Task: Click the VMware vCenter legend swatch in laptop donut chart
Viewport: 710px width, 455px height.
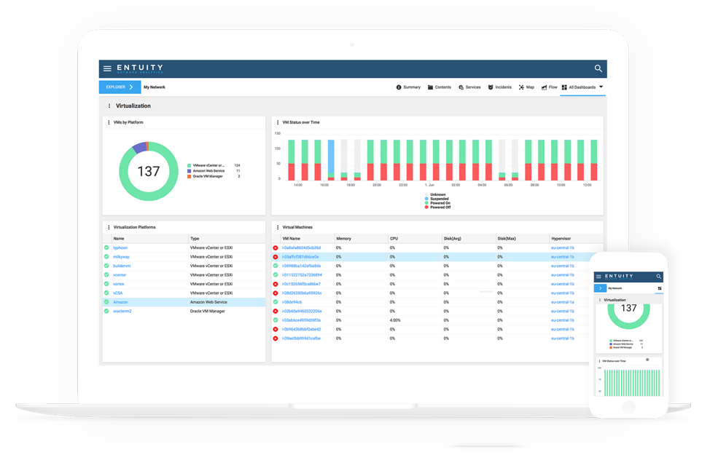Action: click(x=190, y=165)
